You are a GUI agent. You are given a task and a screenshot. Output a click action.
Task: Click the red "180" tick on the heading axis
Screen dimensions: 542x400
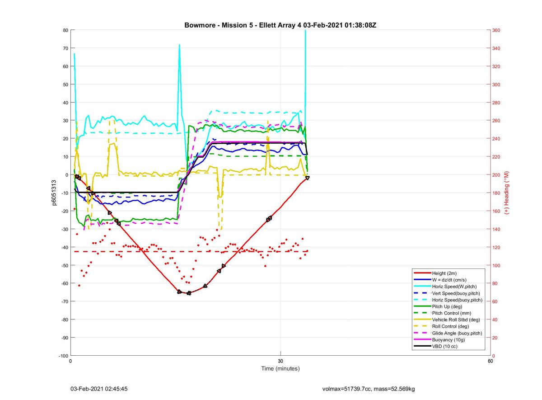pos(496,193)
